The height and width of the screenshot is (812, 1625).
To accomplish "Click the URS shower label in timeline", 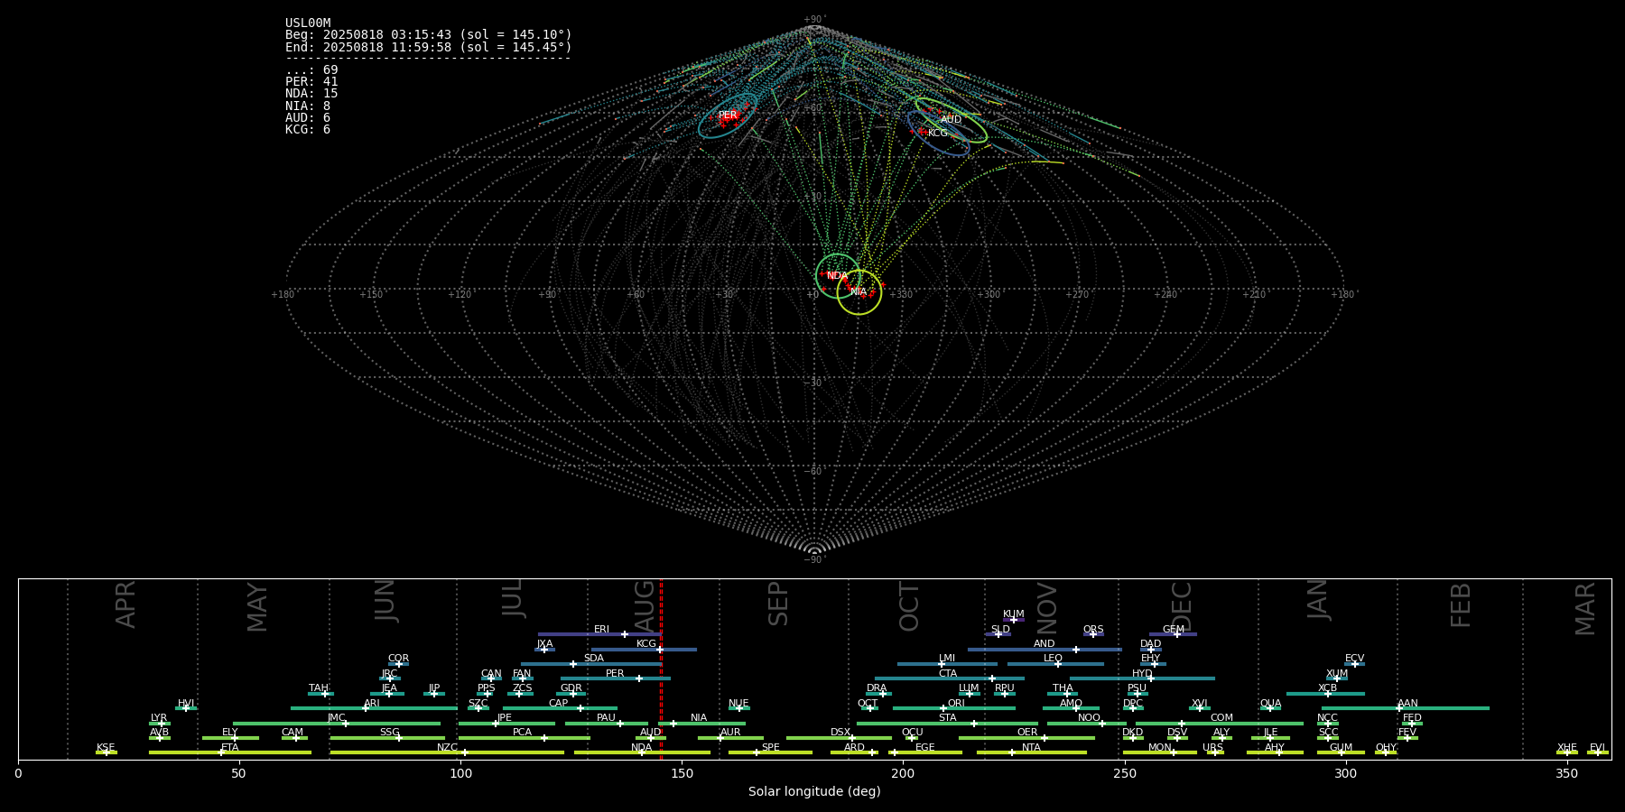I will (x=1212, y=747).
